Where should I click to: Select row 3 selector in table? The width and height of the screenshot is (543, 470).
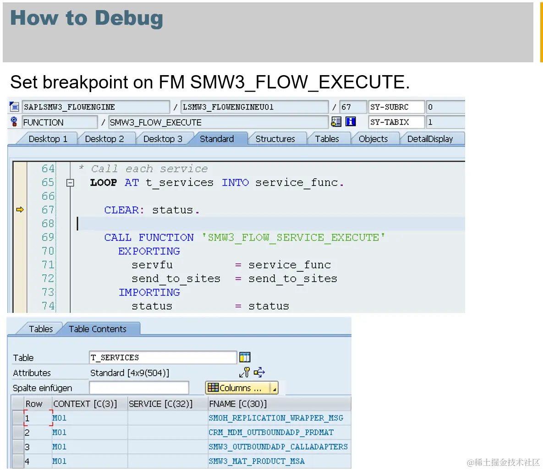18,447
